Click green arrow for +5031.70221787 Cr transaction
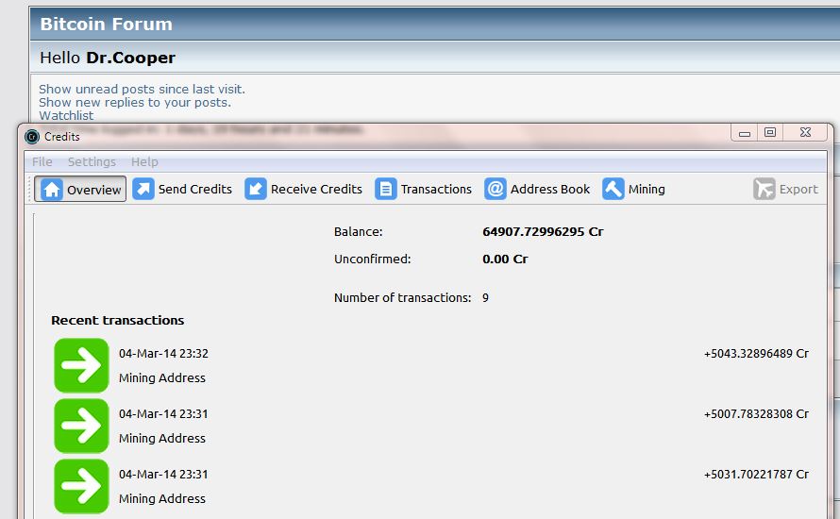The height and width of the screenshot is (519, 840). click(81, 486)
